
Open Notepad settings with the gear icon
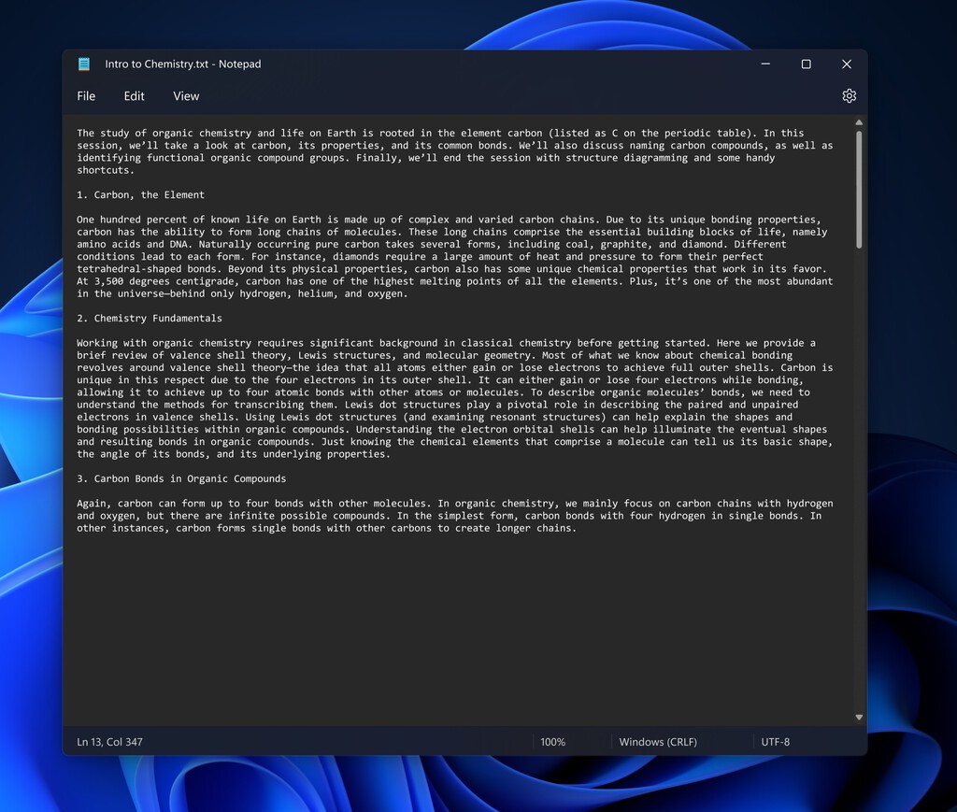(x=849, y=95)
